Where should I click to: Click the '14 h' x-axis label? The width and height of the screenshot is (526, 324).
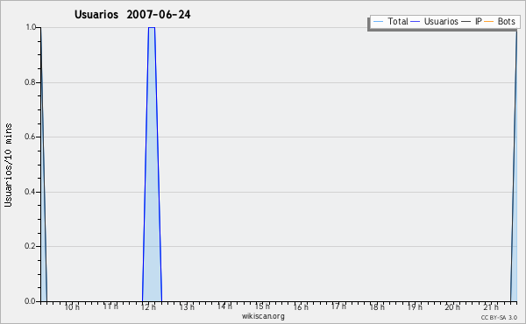[224, 306]
